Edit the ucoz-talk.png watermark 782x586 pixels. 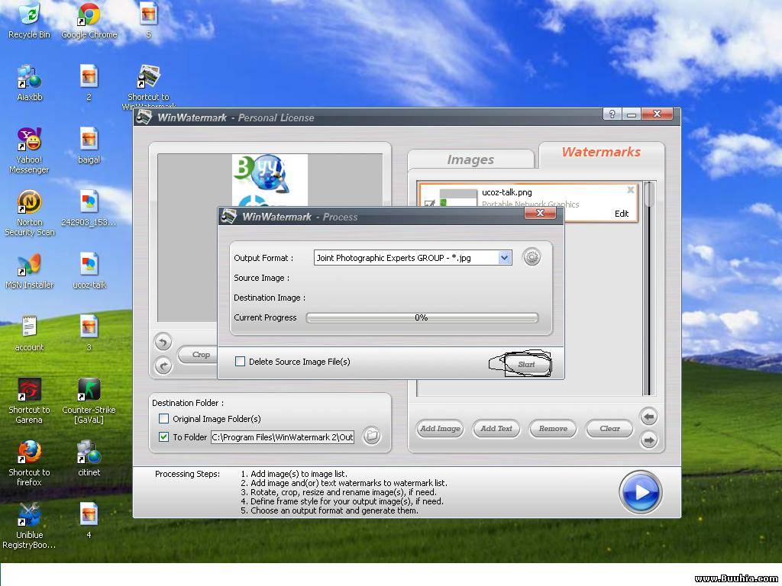point(622,214)
